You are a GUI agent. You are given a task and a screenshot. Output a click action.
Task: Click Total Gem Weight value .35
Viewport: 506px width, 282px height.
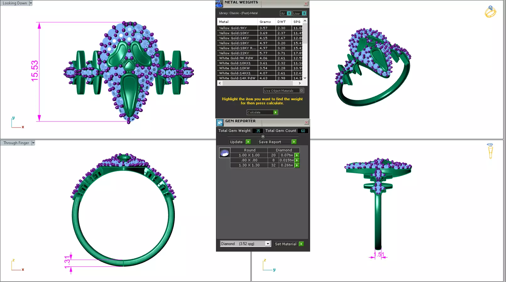point(258,131)
